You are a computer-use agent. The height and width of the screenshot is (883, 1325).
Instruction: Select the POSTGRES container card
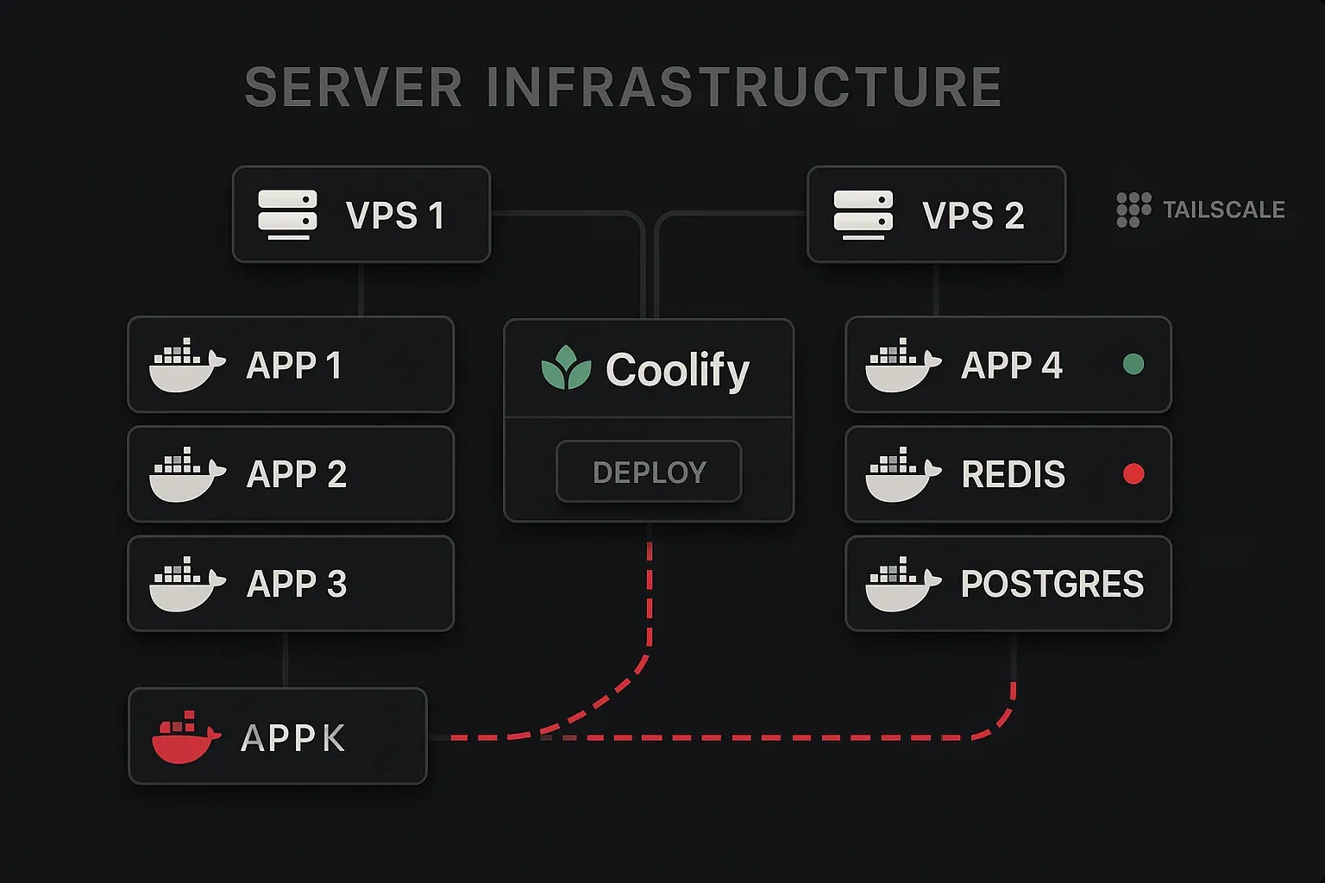pyautogui.click(x=1008, y=583)
